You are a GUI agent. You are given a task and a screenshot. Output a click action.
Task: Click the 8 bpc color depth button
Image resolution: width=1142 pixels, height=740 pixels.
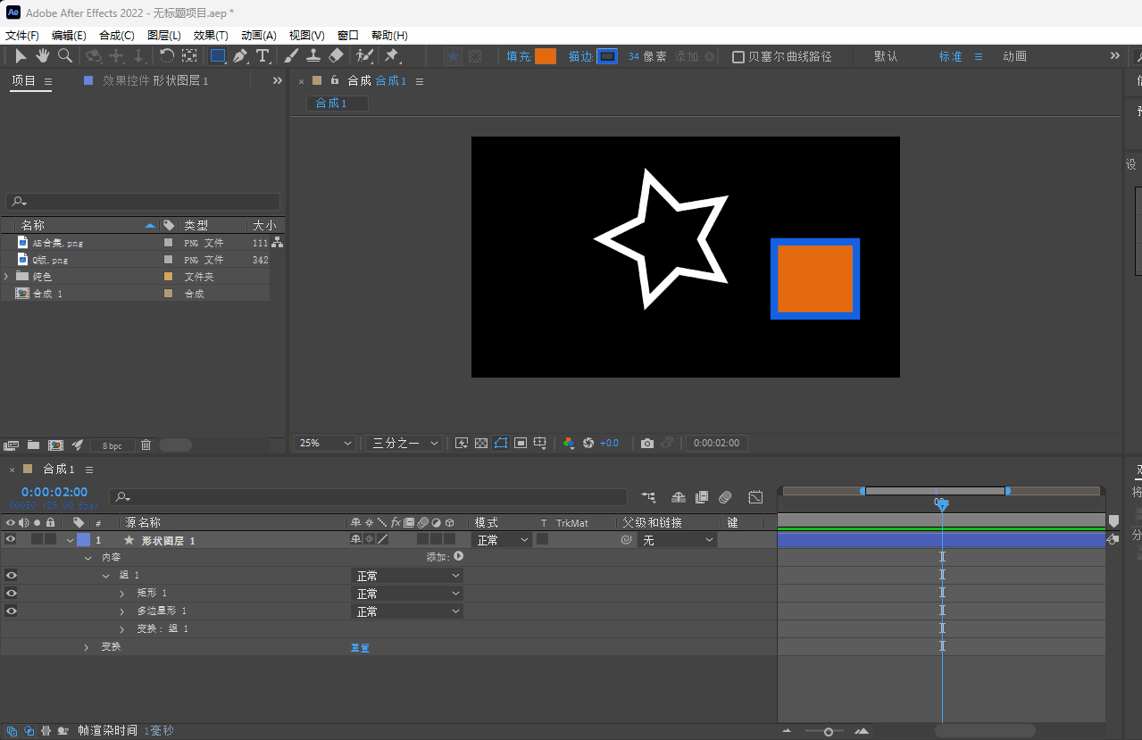(113, 445)
